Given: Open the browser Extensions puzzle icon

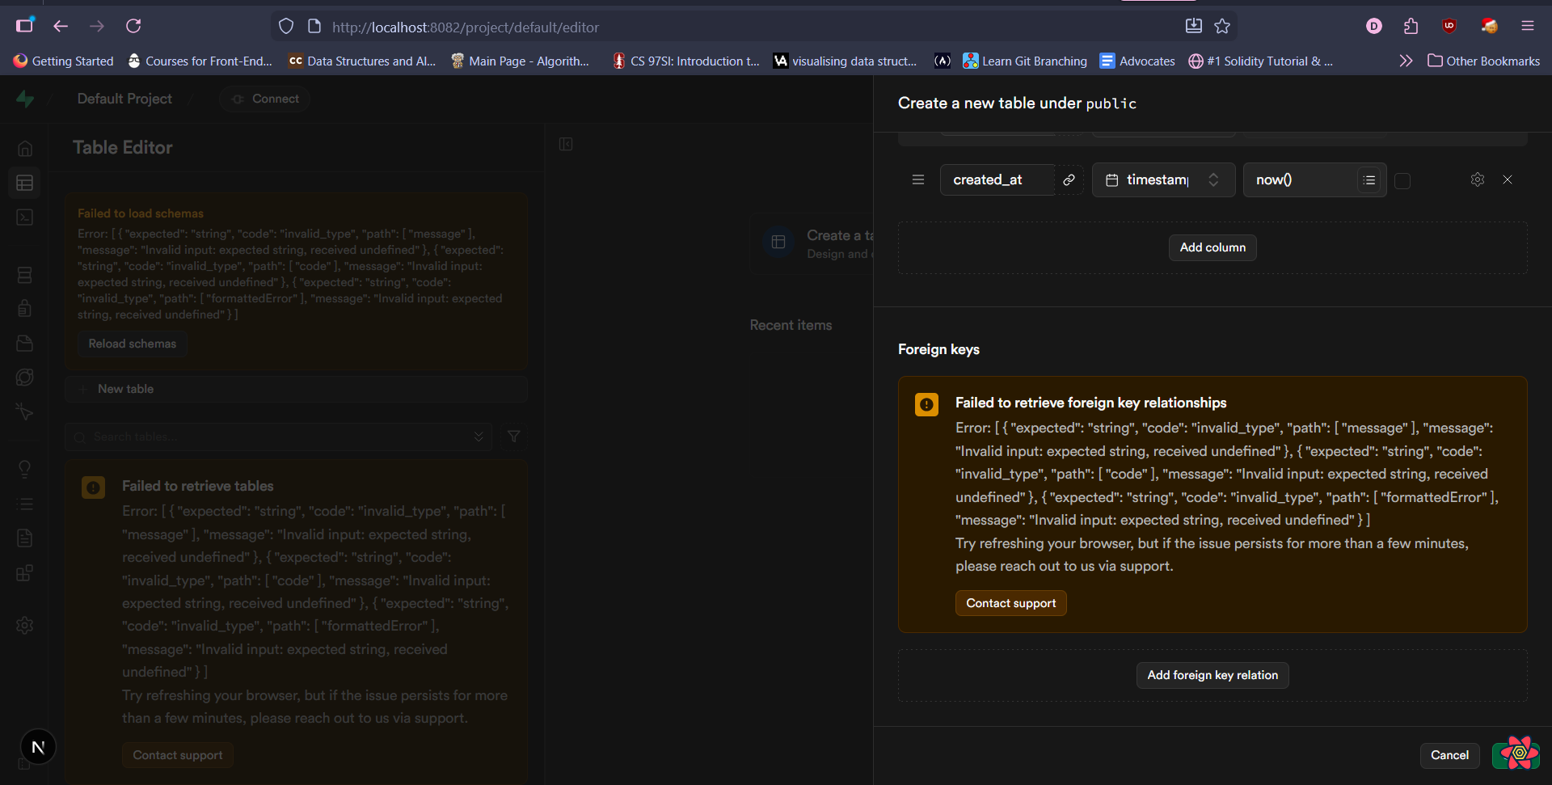Looking at the screenshot, I should [1411, 26].
